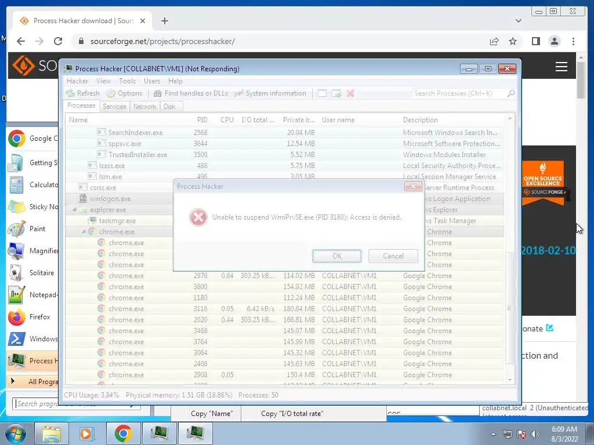594x445 pixels.
Task: Click OK in the Process Hacker error dialog
Action: (x=337, y=256)
